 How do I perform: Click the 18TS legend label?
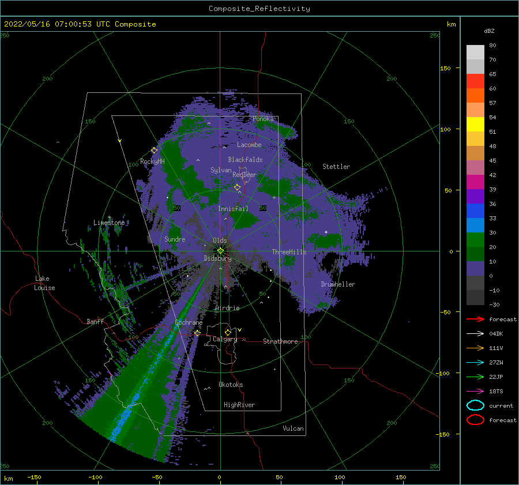click(x=496, y=392)
